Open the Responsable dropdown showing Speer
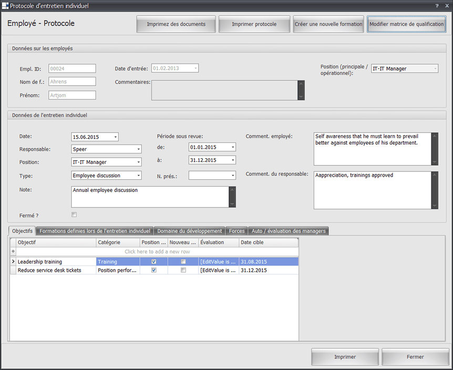 (138, 149)
